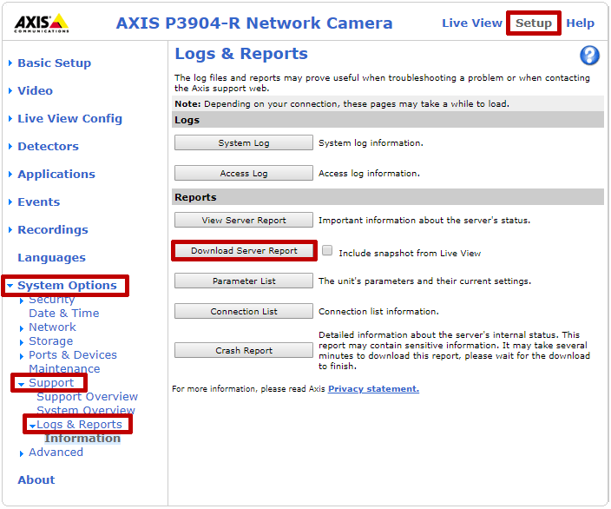
Task: Select Date & Time in sidebar
Action: point(63,313)
